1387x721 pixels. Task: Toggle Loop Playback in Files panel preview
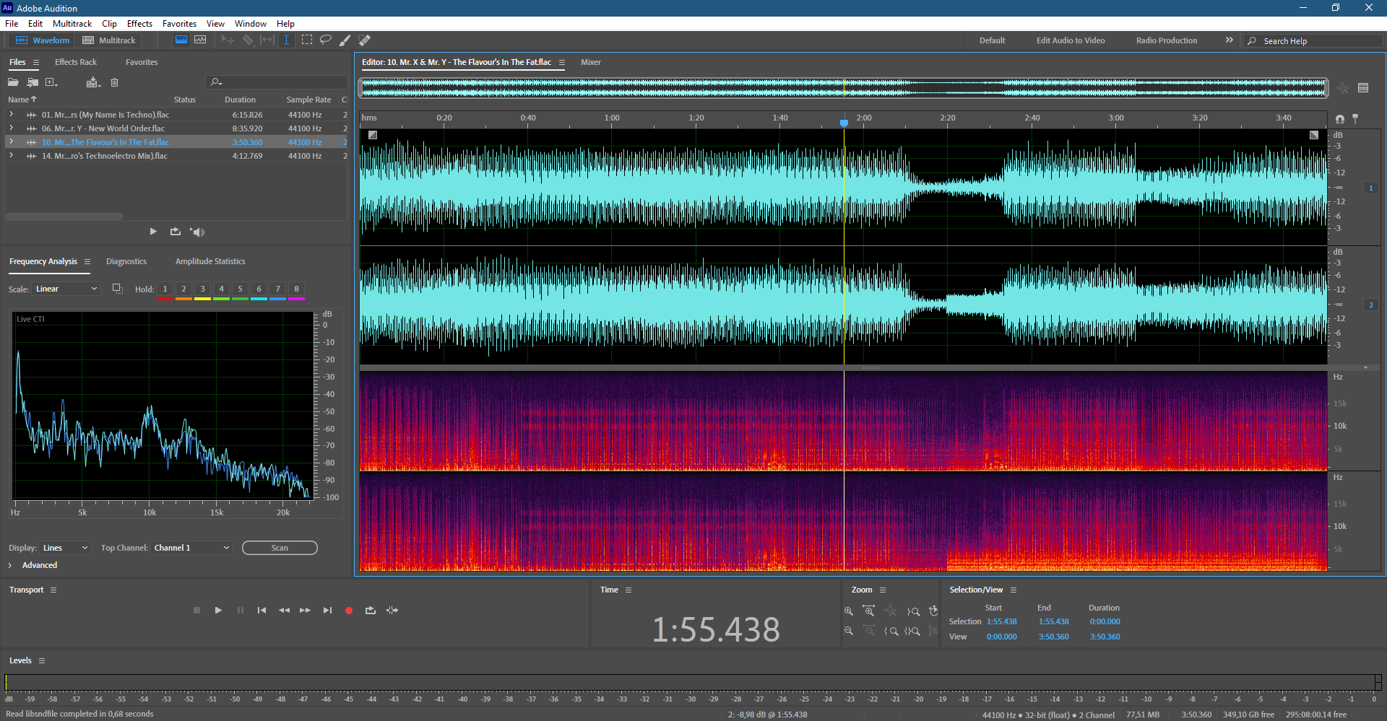tap(175, 232)
